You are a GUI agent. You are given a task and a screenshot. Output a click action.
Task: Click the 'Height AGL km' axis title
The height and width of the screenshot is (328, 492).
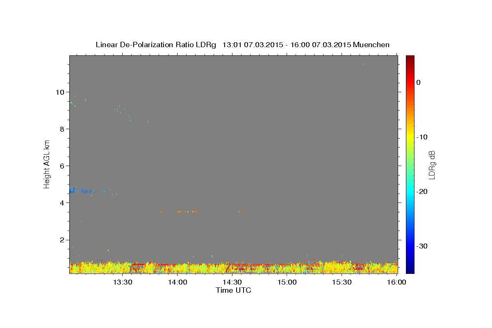(x=47, y=164)
